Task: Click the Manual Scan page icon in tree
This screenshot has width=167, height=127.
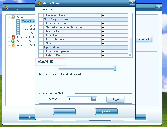Action: (x=18, y=21)
